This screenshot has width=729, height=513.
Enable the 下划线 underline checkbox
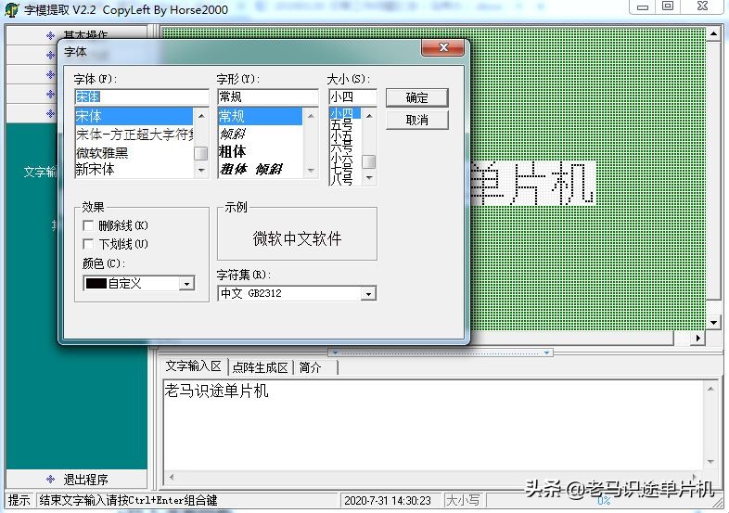pos(88,244)
